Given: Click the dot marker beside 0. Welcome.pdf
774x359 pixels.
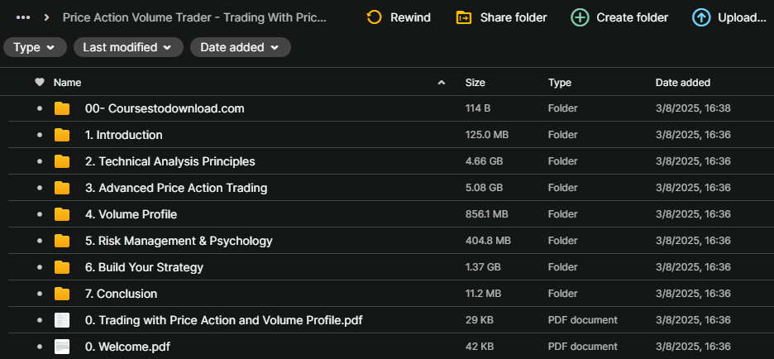Looking at the screenshot, I should [x=40, y=347].
